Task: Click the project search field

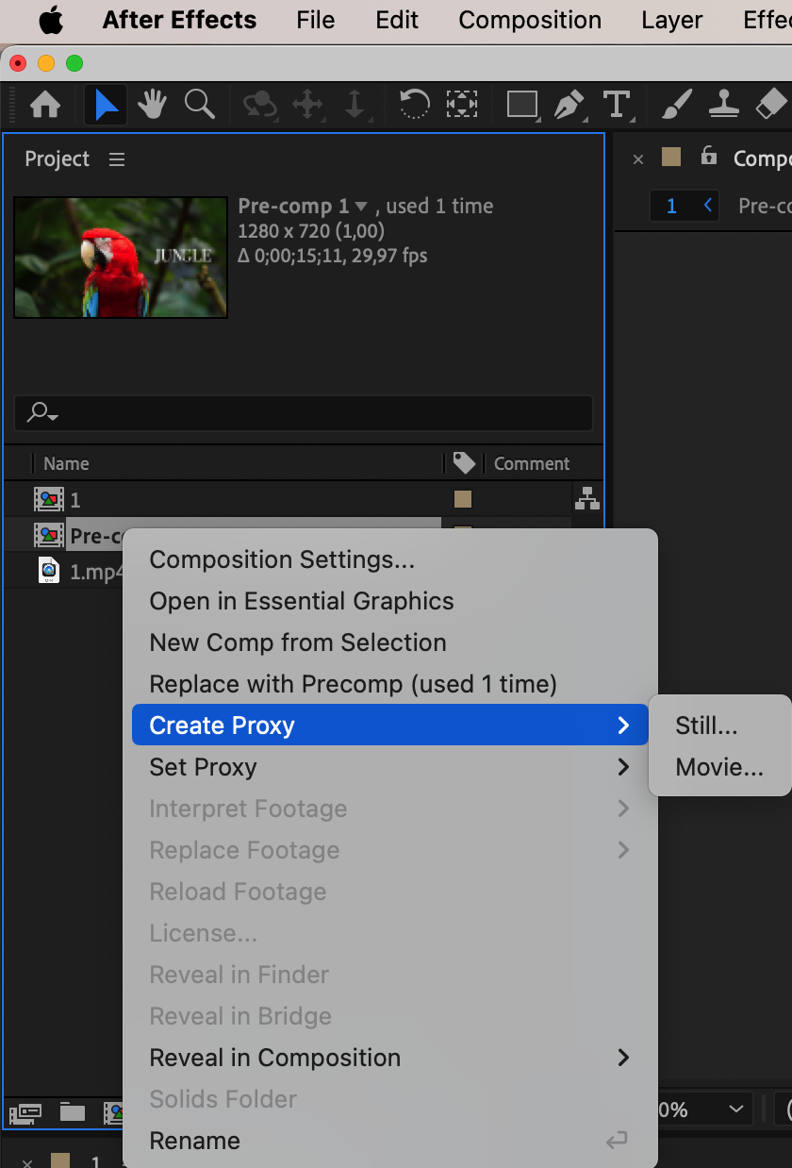Action: (304, 413)
